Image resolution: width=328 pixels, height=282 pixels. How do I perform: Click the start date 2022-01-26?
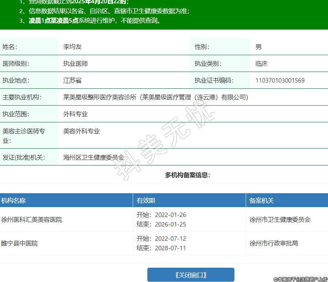pyautogui.click(x=170, y=215)
